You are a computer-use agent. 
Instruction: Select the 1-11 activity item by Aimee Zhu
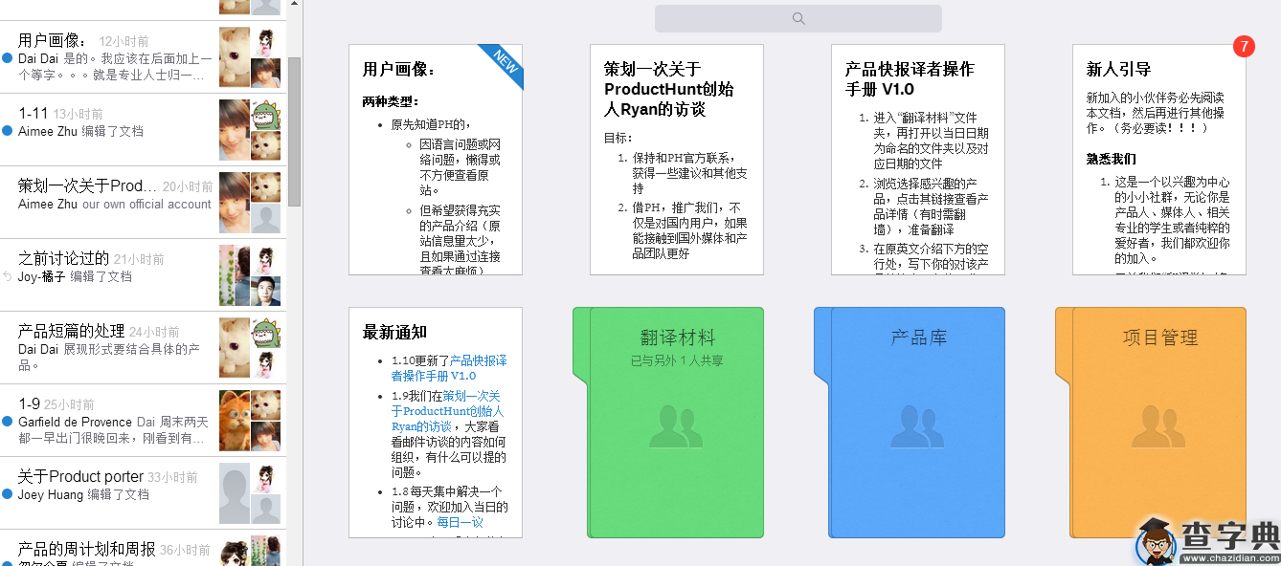click(x=144, y=130)
